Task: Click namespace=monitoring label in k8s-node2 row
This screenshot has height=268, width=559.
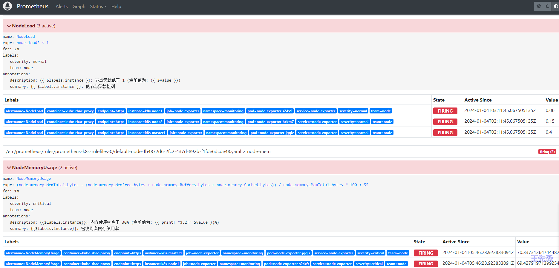Action: pyautogui.click(x=223, y=122)
